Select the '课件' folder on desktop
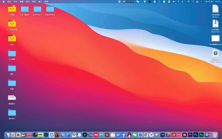 tap(12, 70)
